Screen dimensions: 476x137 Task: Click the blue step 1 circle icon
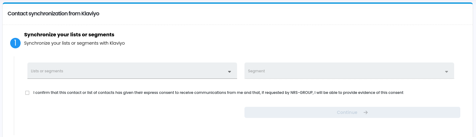[15, 43]
